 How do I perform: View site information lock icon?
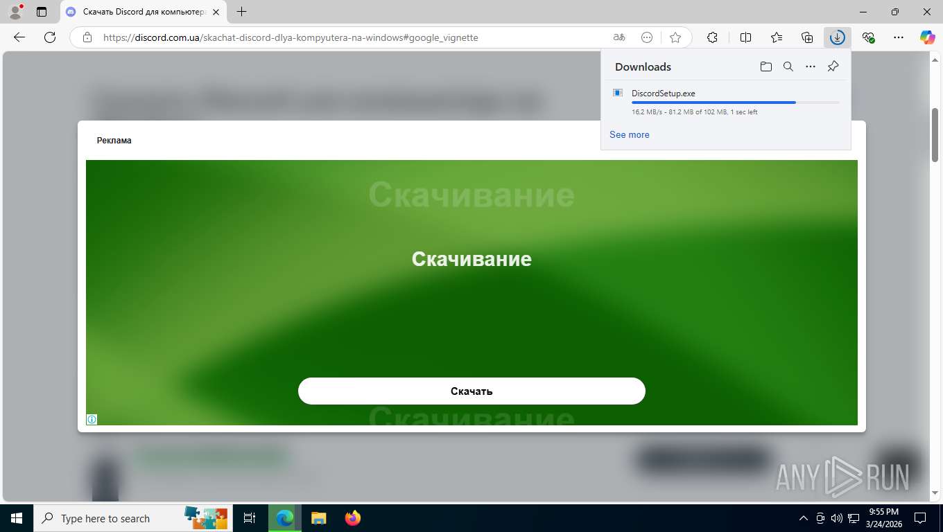[x=87, y=37]
